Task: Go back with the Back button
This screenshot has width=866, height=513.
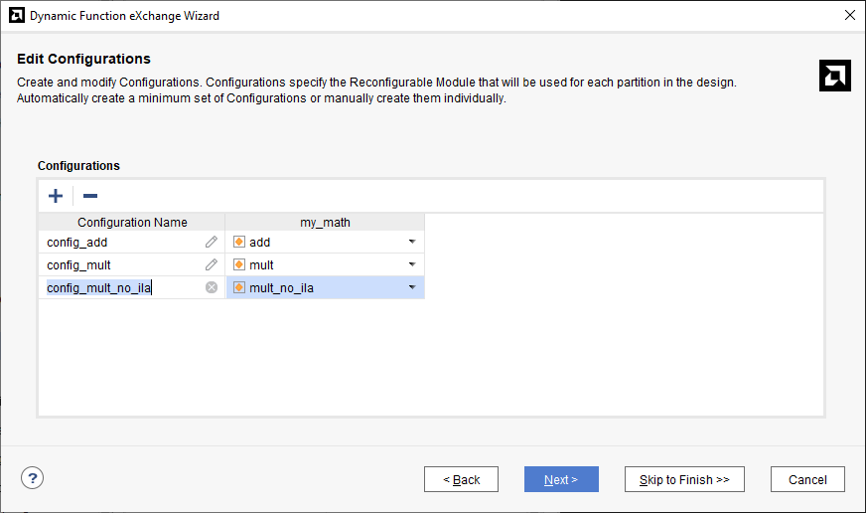Action: click(461, 479)
